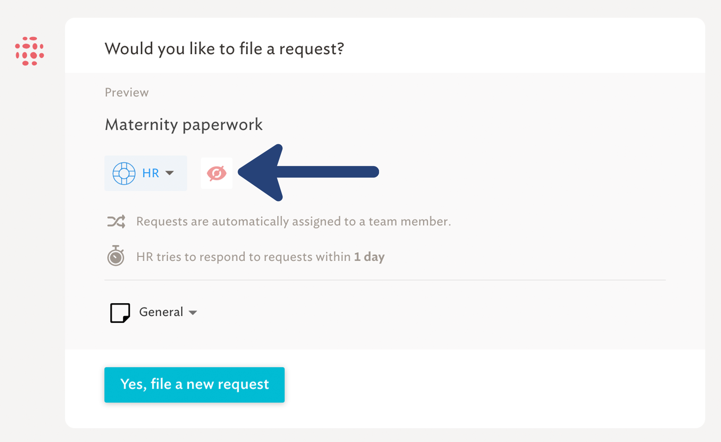
Task: Expand the HR dropdown arrow
Action: [170, 173]
